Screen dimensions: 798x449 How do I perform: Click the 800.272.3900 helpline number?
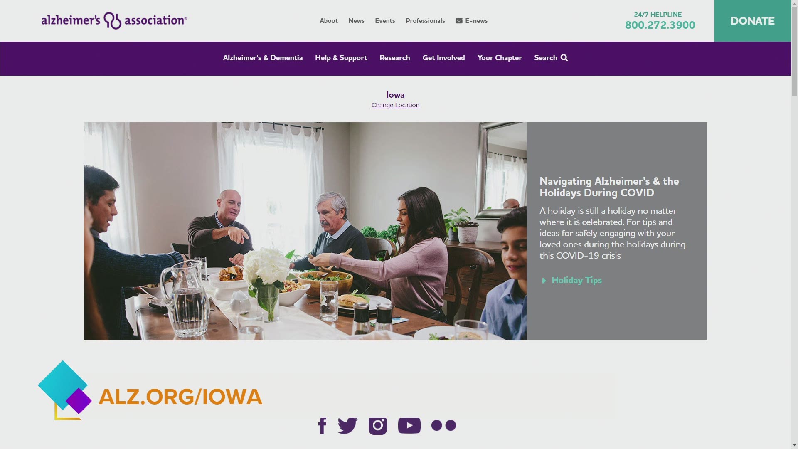660,25
